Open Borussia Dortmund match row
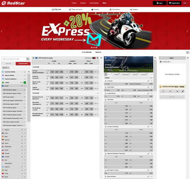The width and height of the screenshot is (190, 179). click(66, 98)
